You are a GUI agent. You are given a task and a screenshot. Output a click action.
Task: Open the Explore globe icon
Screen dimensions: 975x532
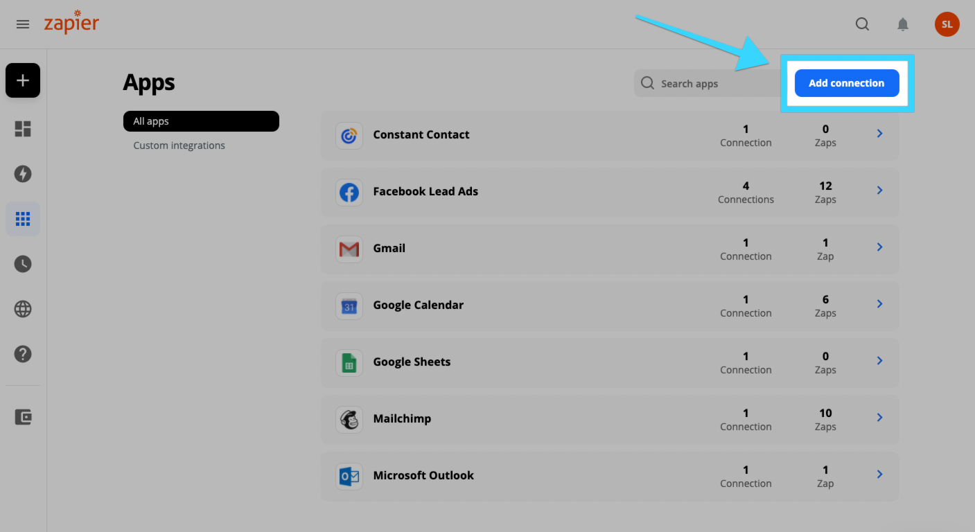[23, 309]
